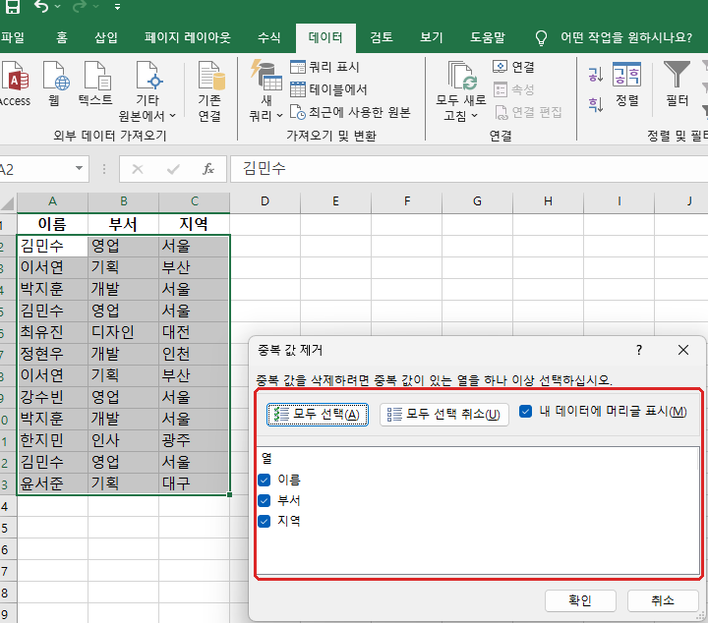The image size is (708, 623).
Task: Select column G header
Action: 477,201
